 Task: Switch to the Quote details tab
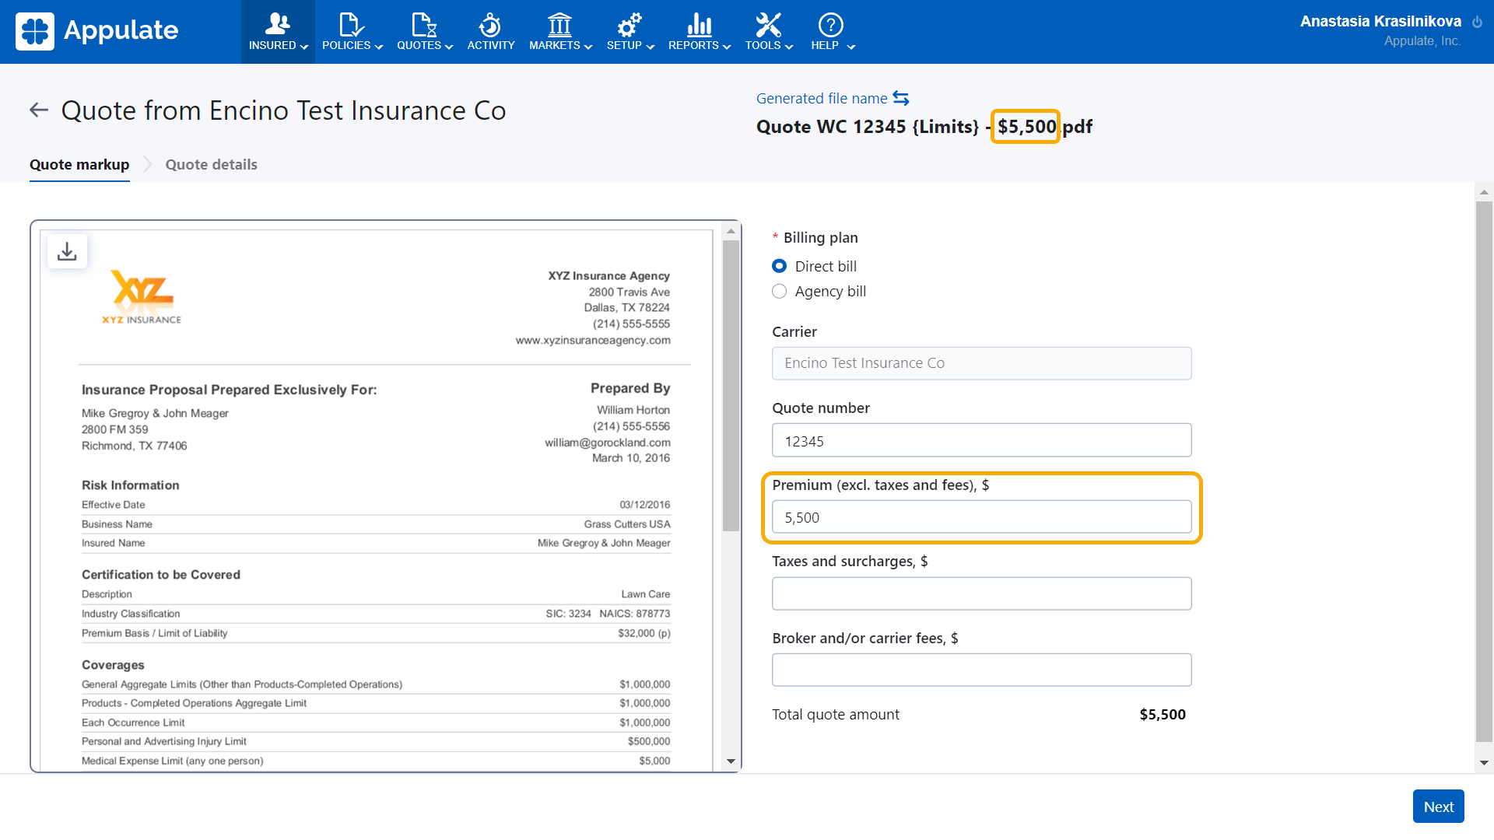211,165
